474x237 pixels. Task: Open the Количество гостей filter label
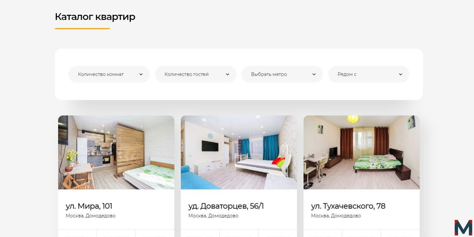click(x=187, y=74)
